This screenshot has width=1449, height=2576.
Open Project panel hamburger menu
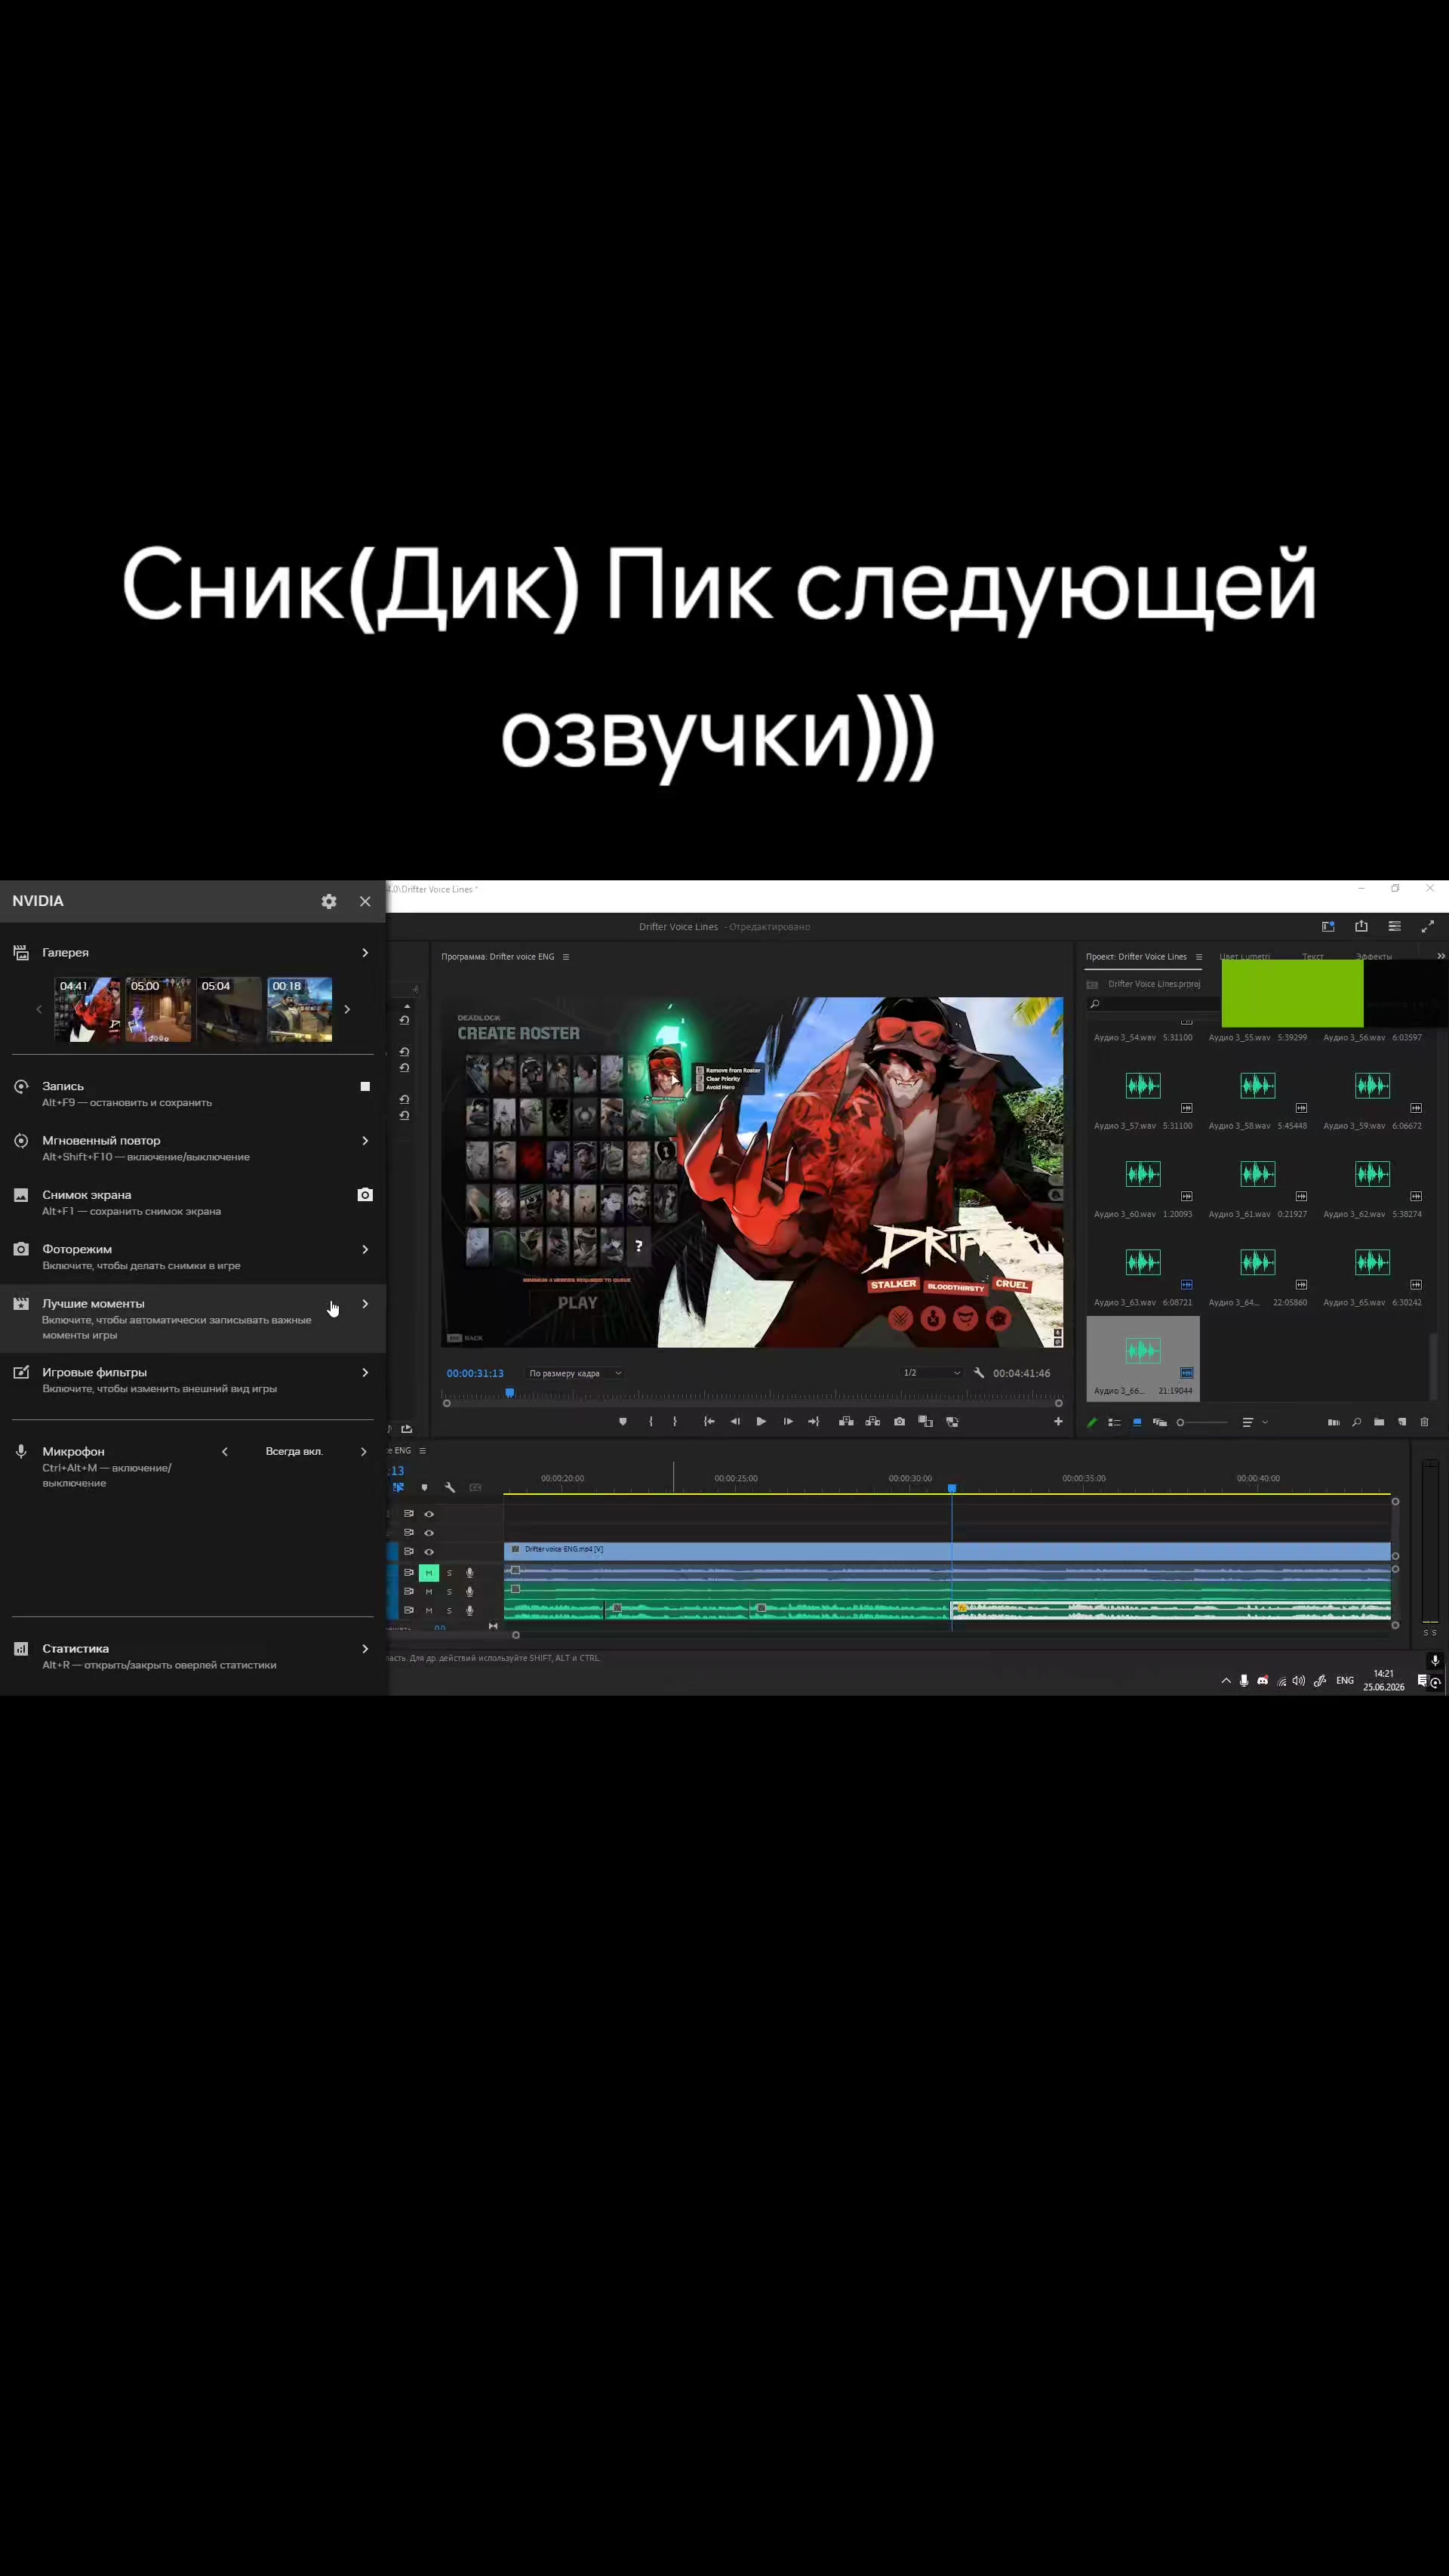pyautogui.click(x=1199, y=957)
